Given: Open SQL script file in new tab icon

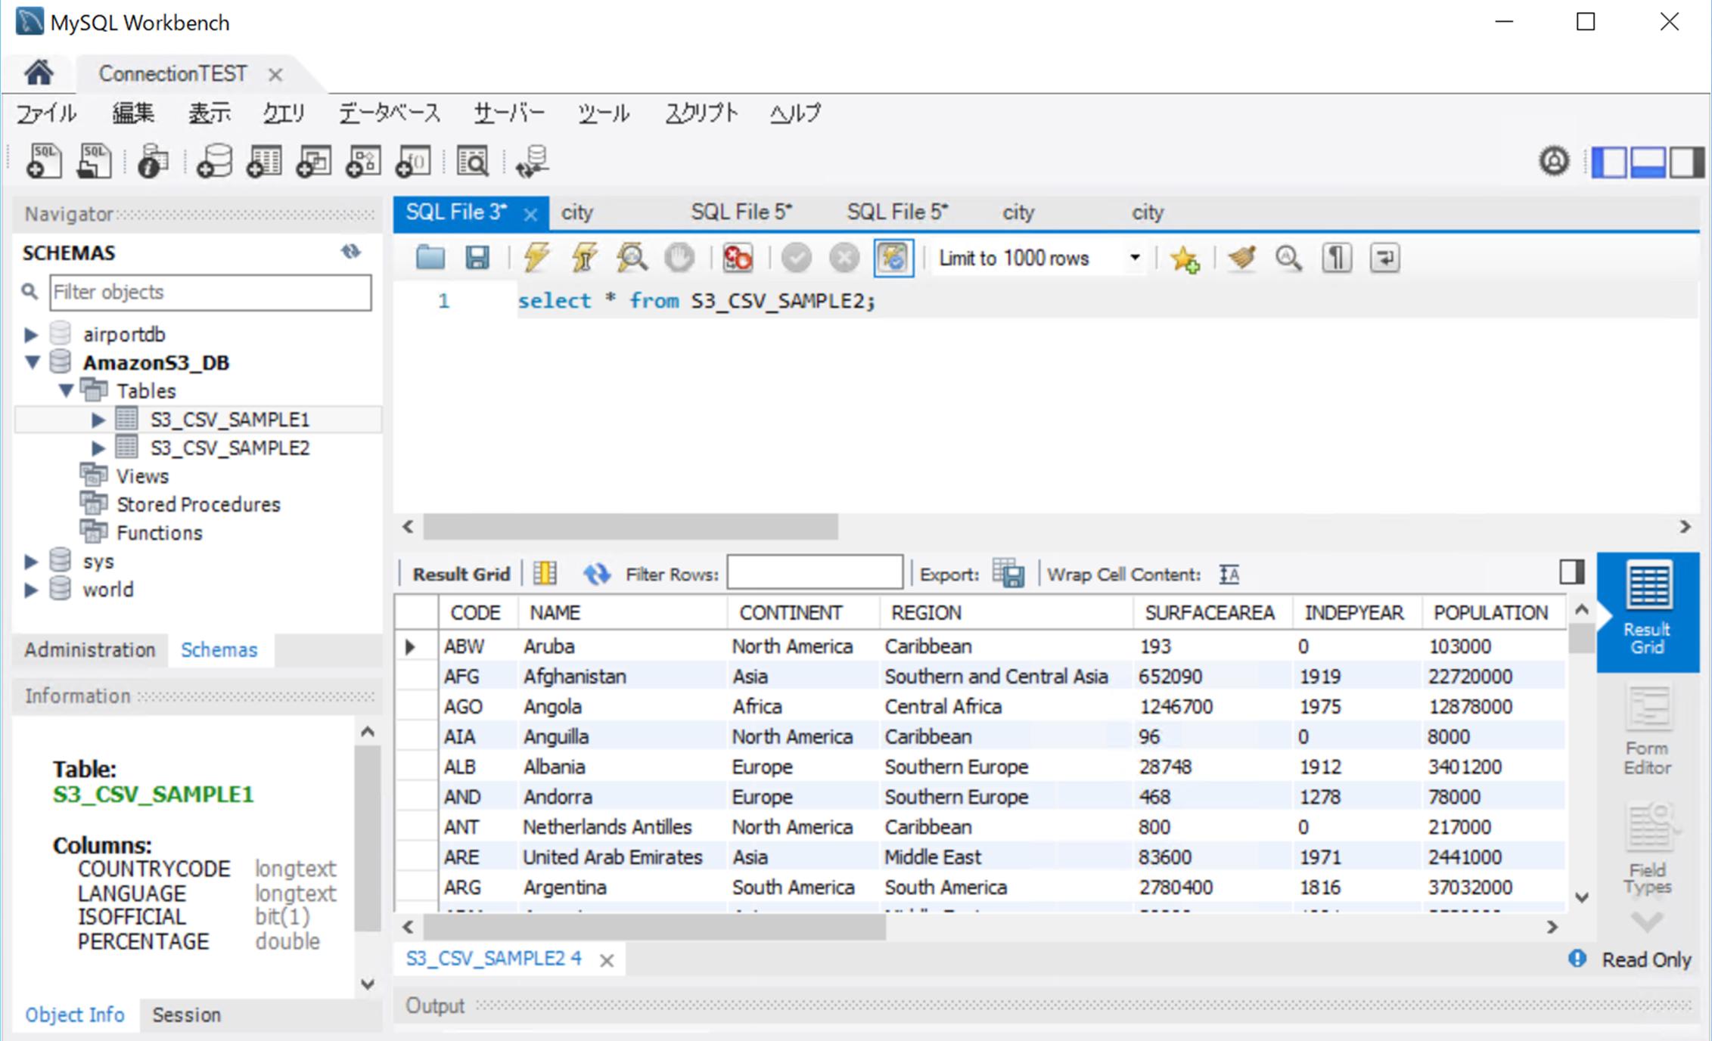Looking at the screenshot, I should pyautogui.click(x=94, y=161).
